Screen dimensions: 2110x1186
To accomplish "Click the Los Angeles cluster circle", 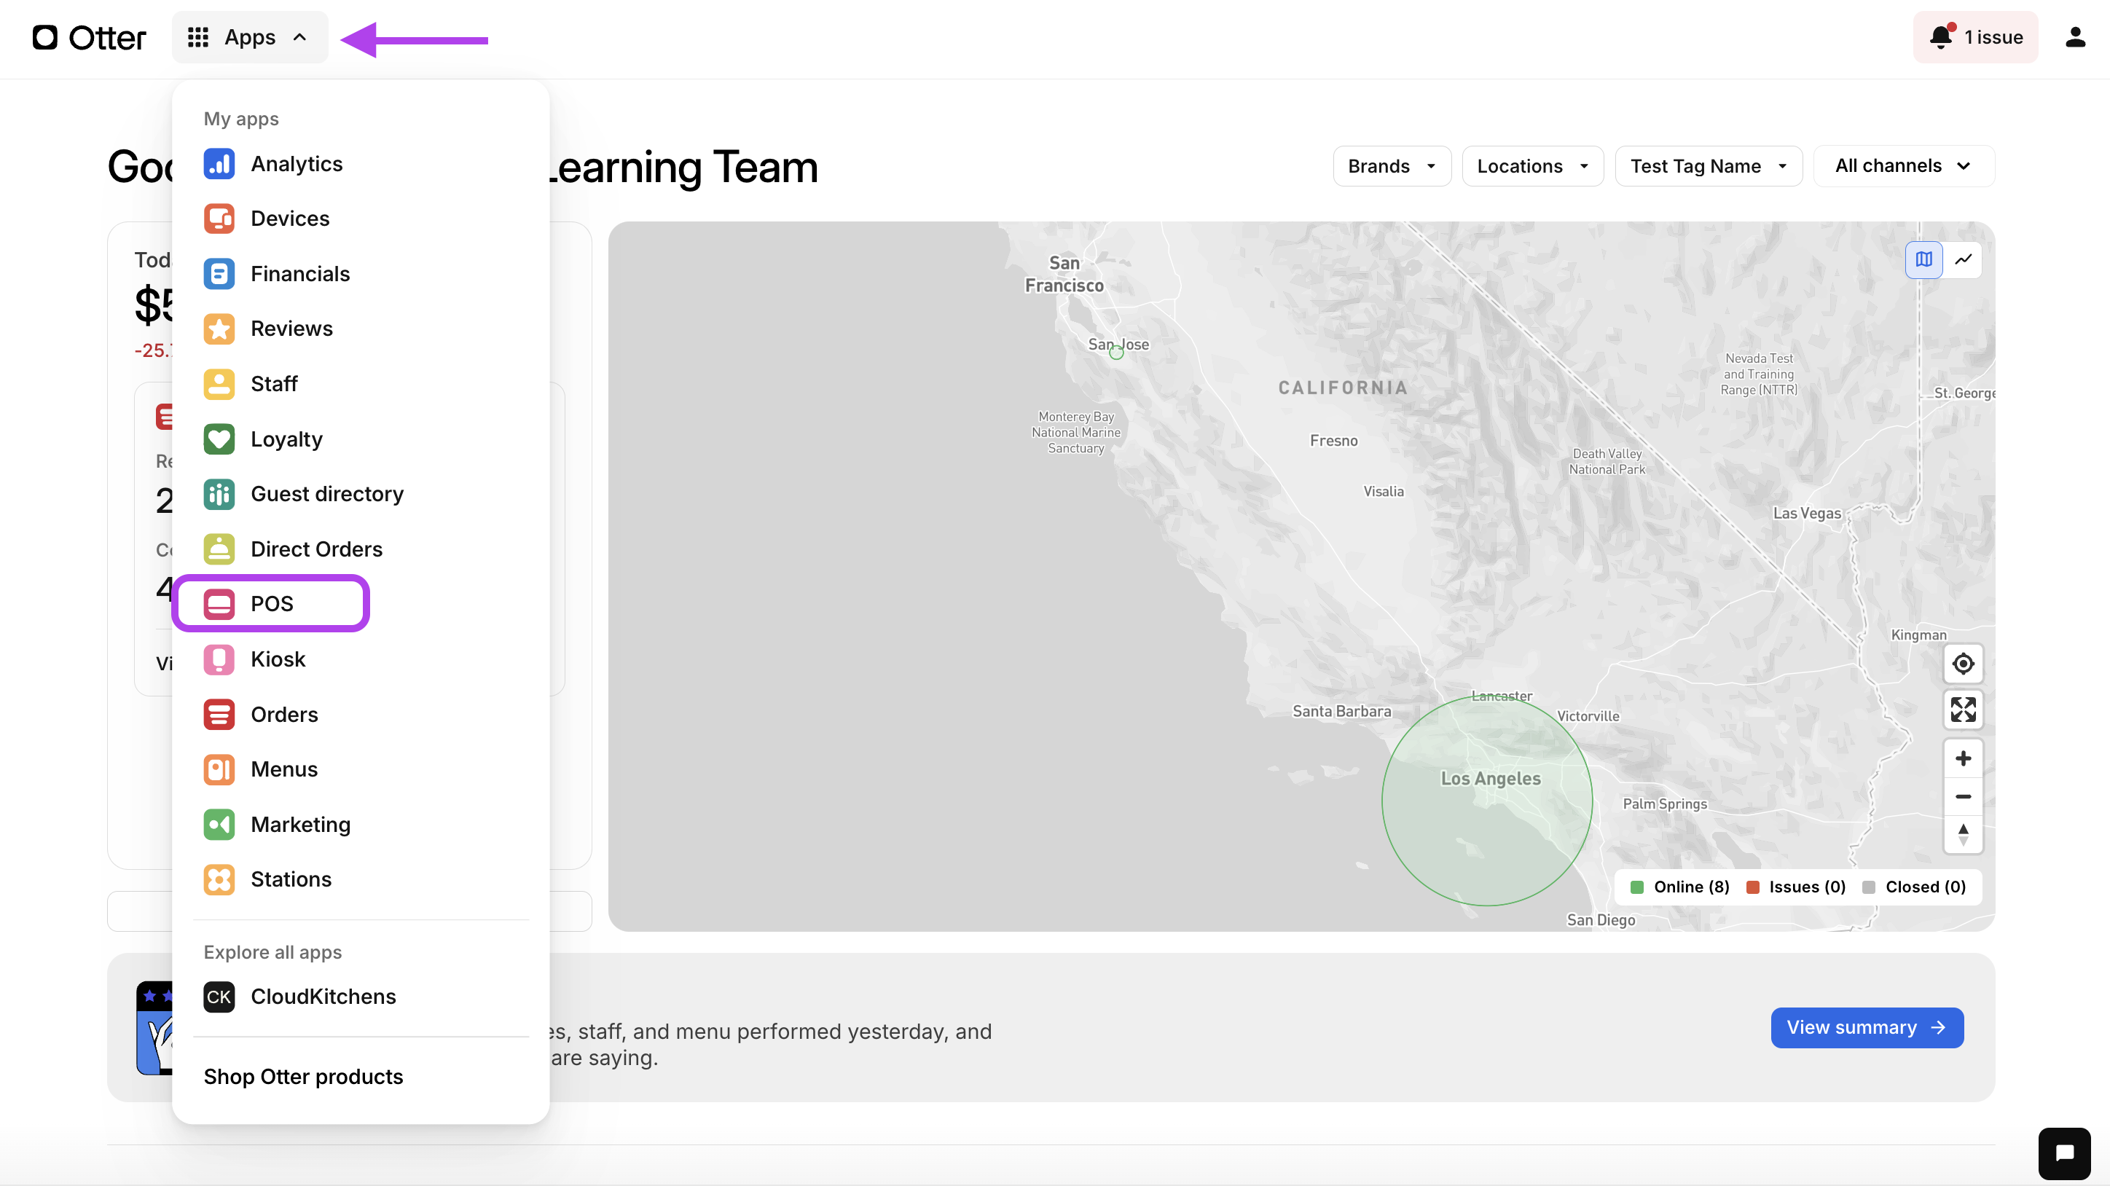I will 1486,800.
